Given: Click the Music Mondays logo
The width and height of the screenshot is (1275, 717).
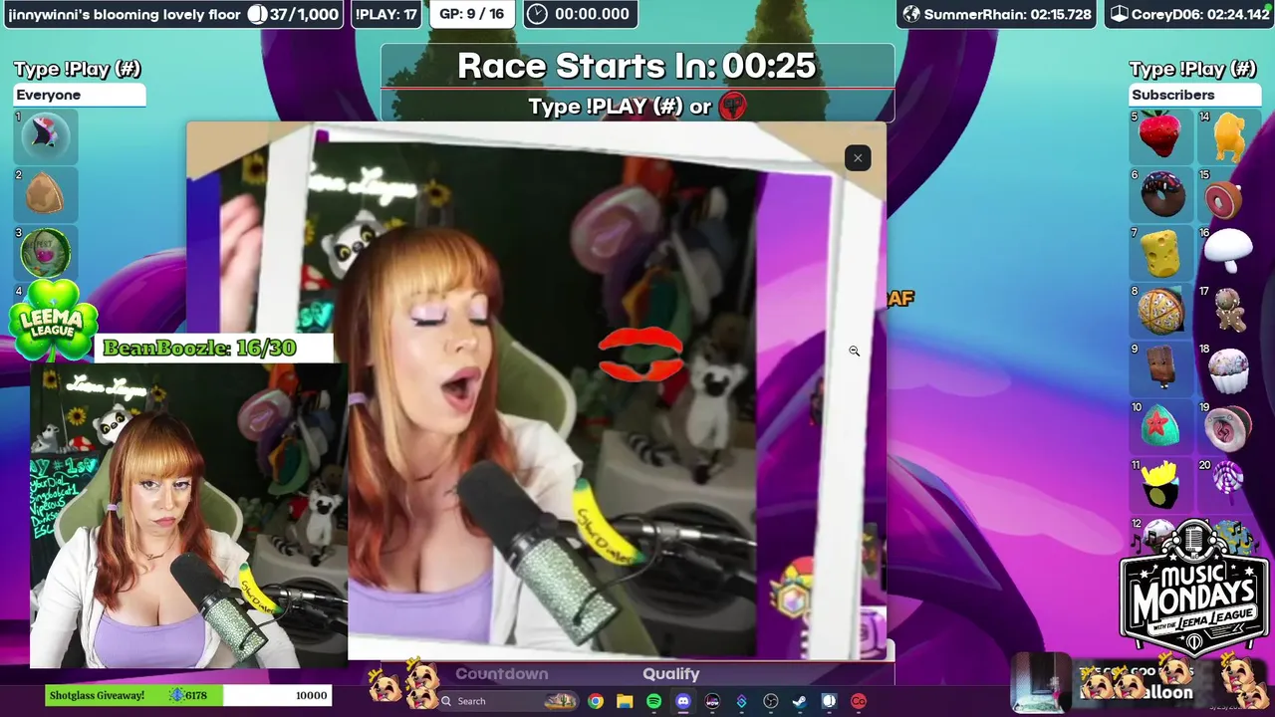Looking at the screenshot, I should tap(1192, 589).
